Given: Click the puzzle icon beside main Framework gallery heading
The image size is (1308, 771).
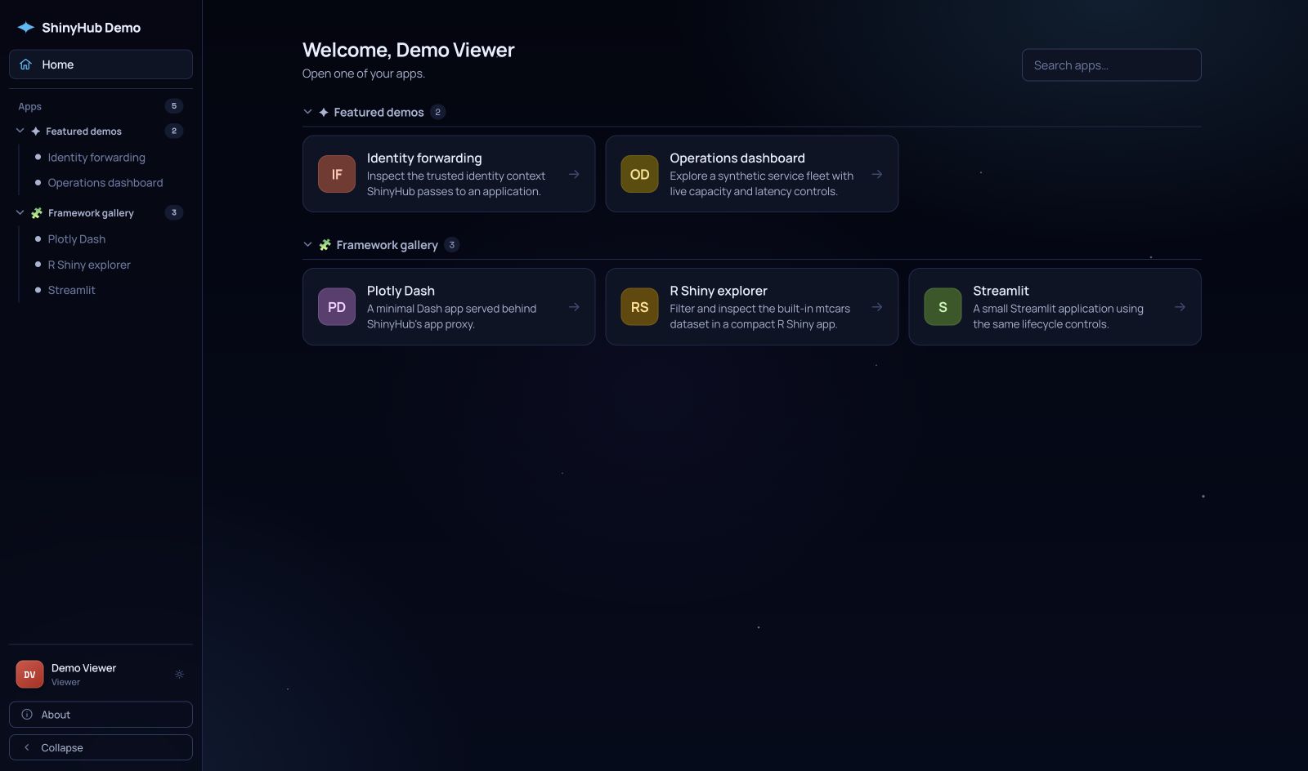Looking at the screenshot, I should [x=325, y=245].
